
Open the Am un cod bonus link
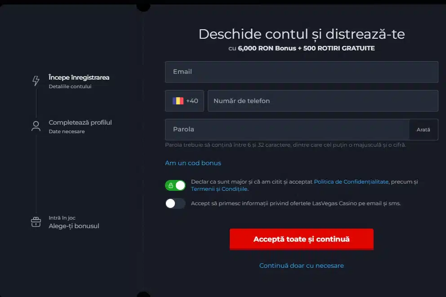[x=193, y=163]
